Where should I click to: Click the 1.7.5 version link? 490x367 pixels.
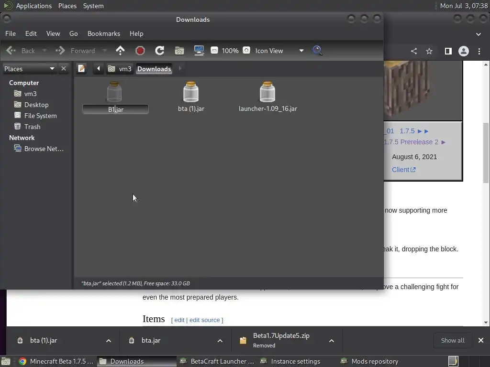click(x=407, y=131)
